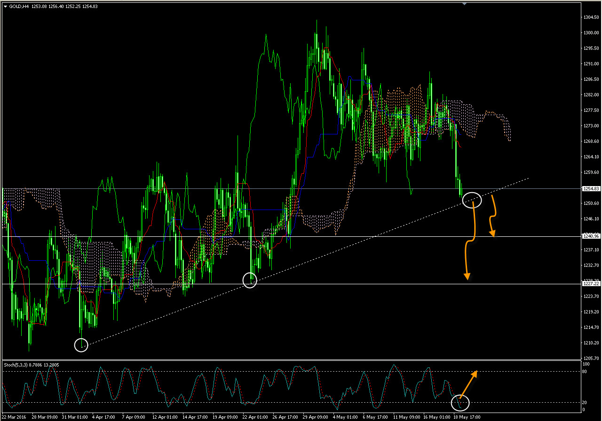
Task: Click the horizontal line price tag 1240.96
Action: coord(591,236)
